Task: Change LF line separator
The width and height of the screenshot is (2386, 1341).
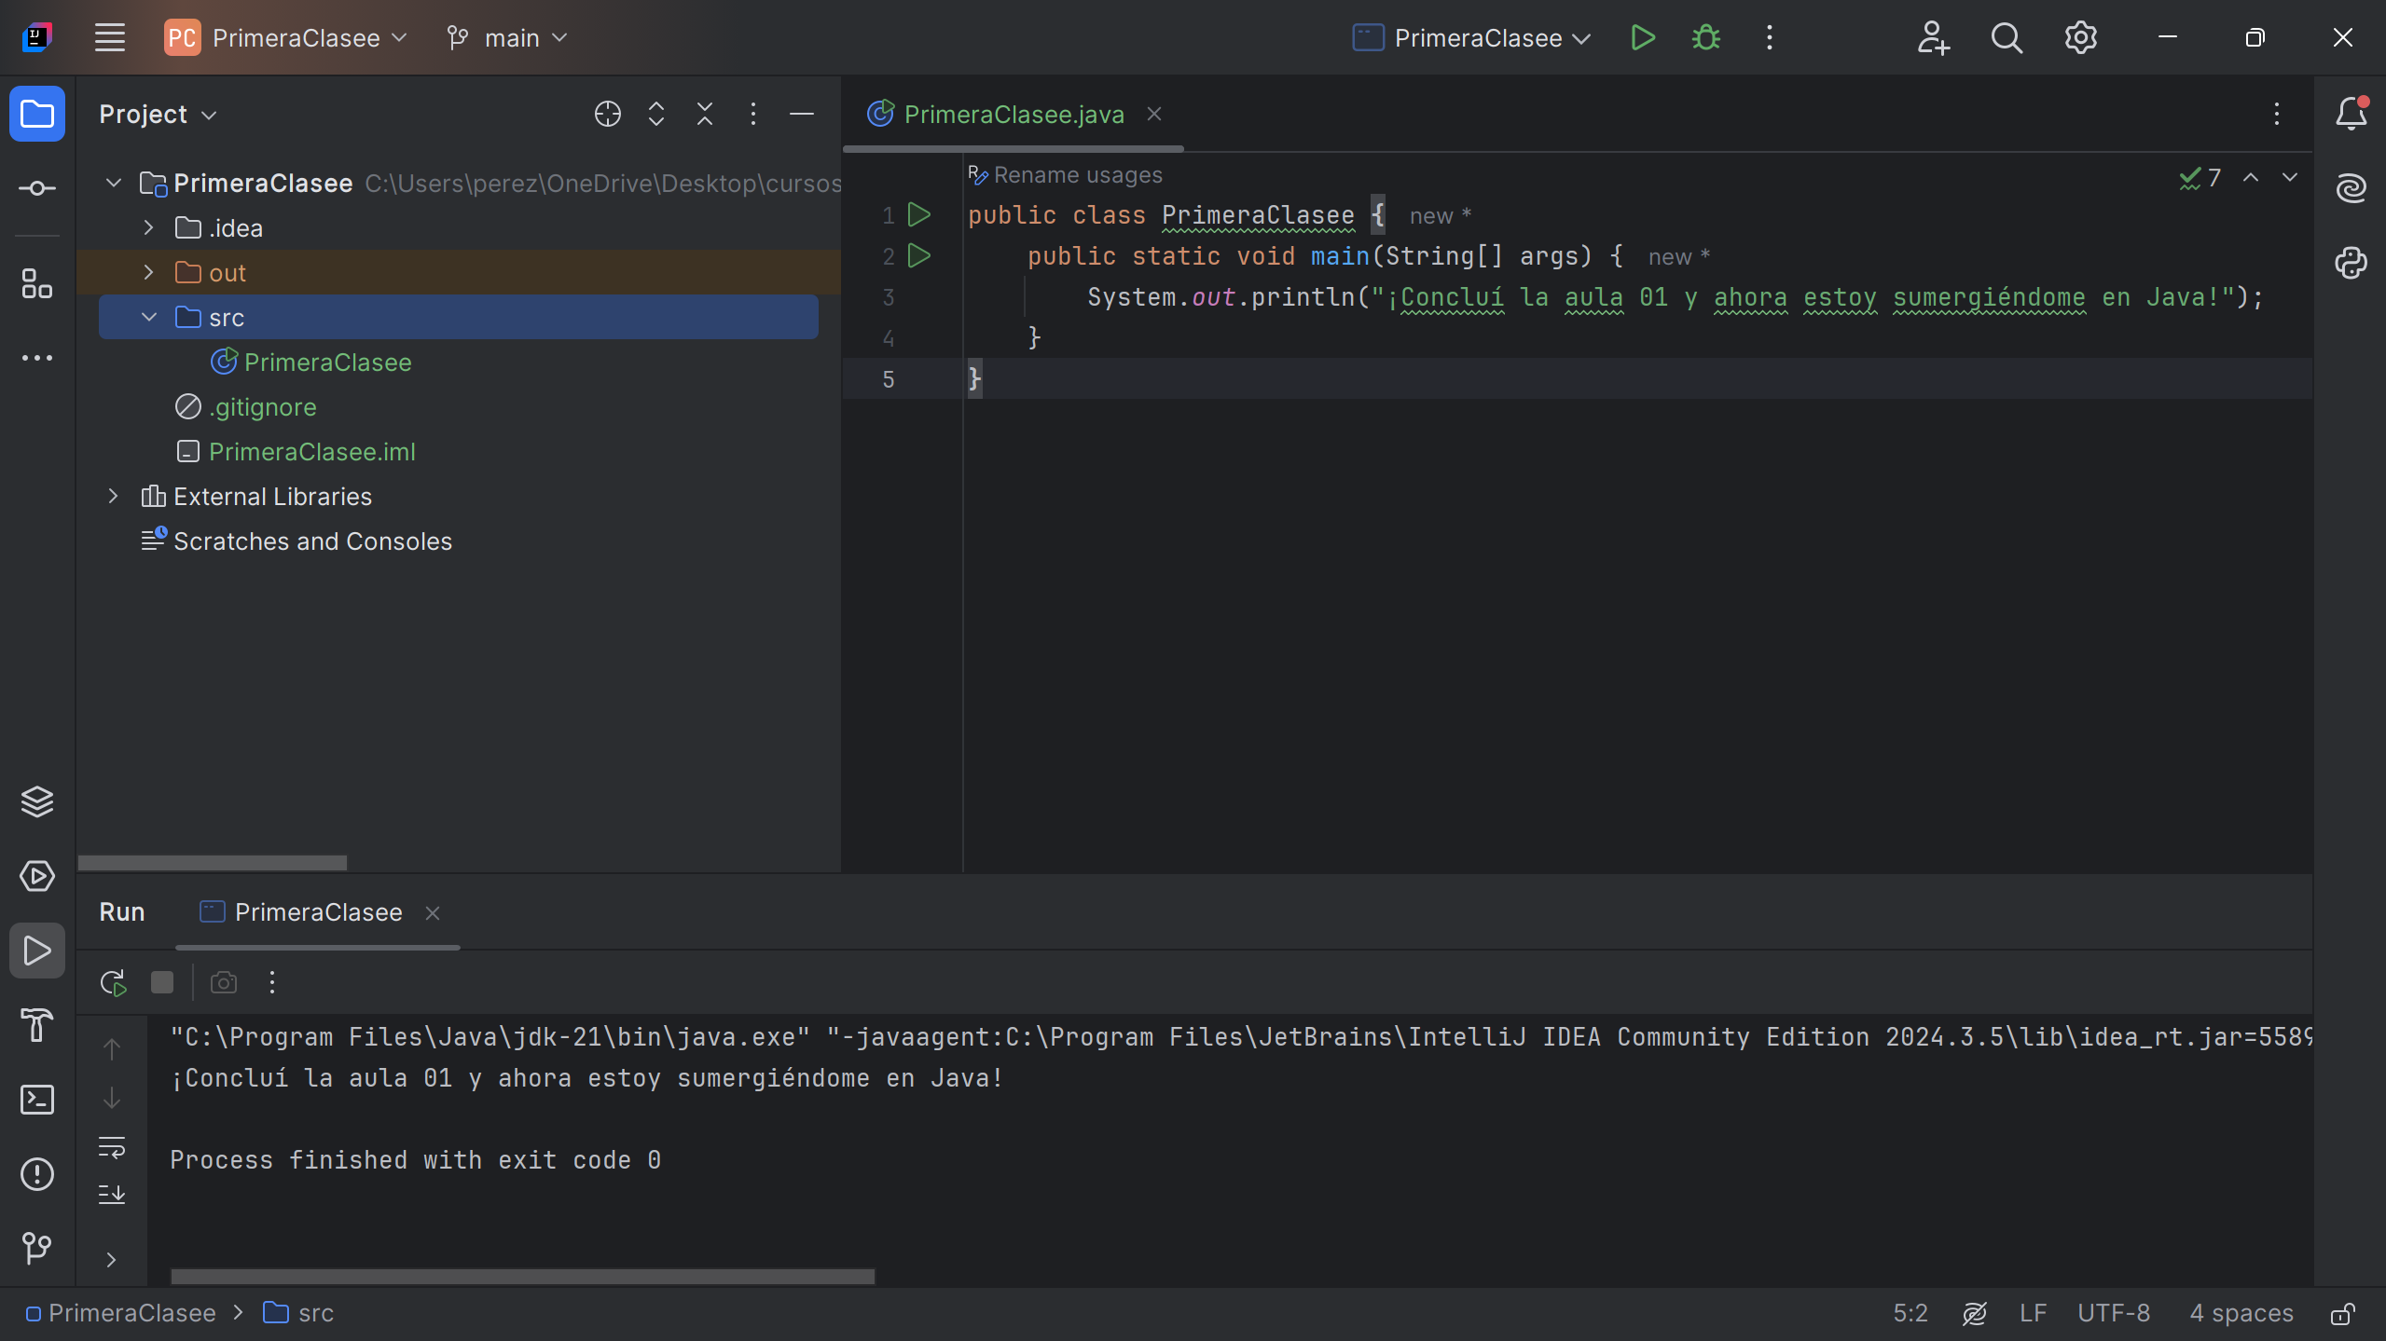Action: coord(2033,1313)
